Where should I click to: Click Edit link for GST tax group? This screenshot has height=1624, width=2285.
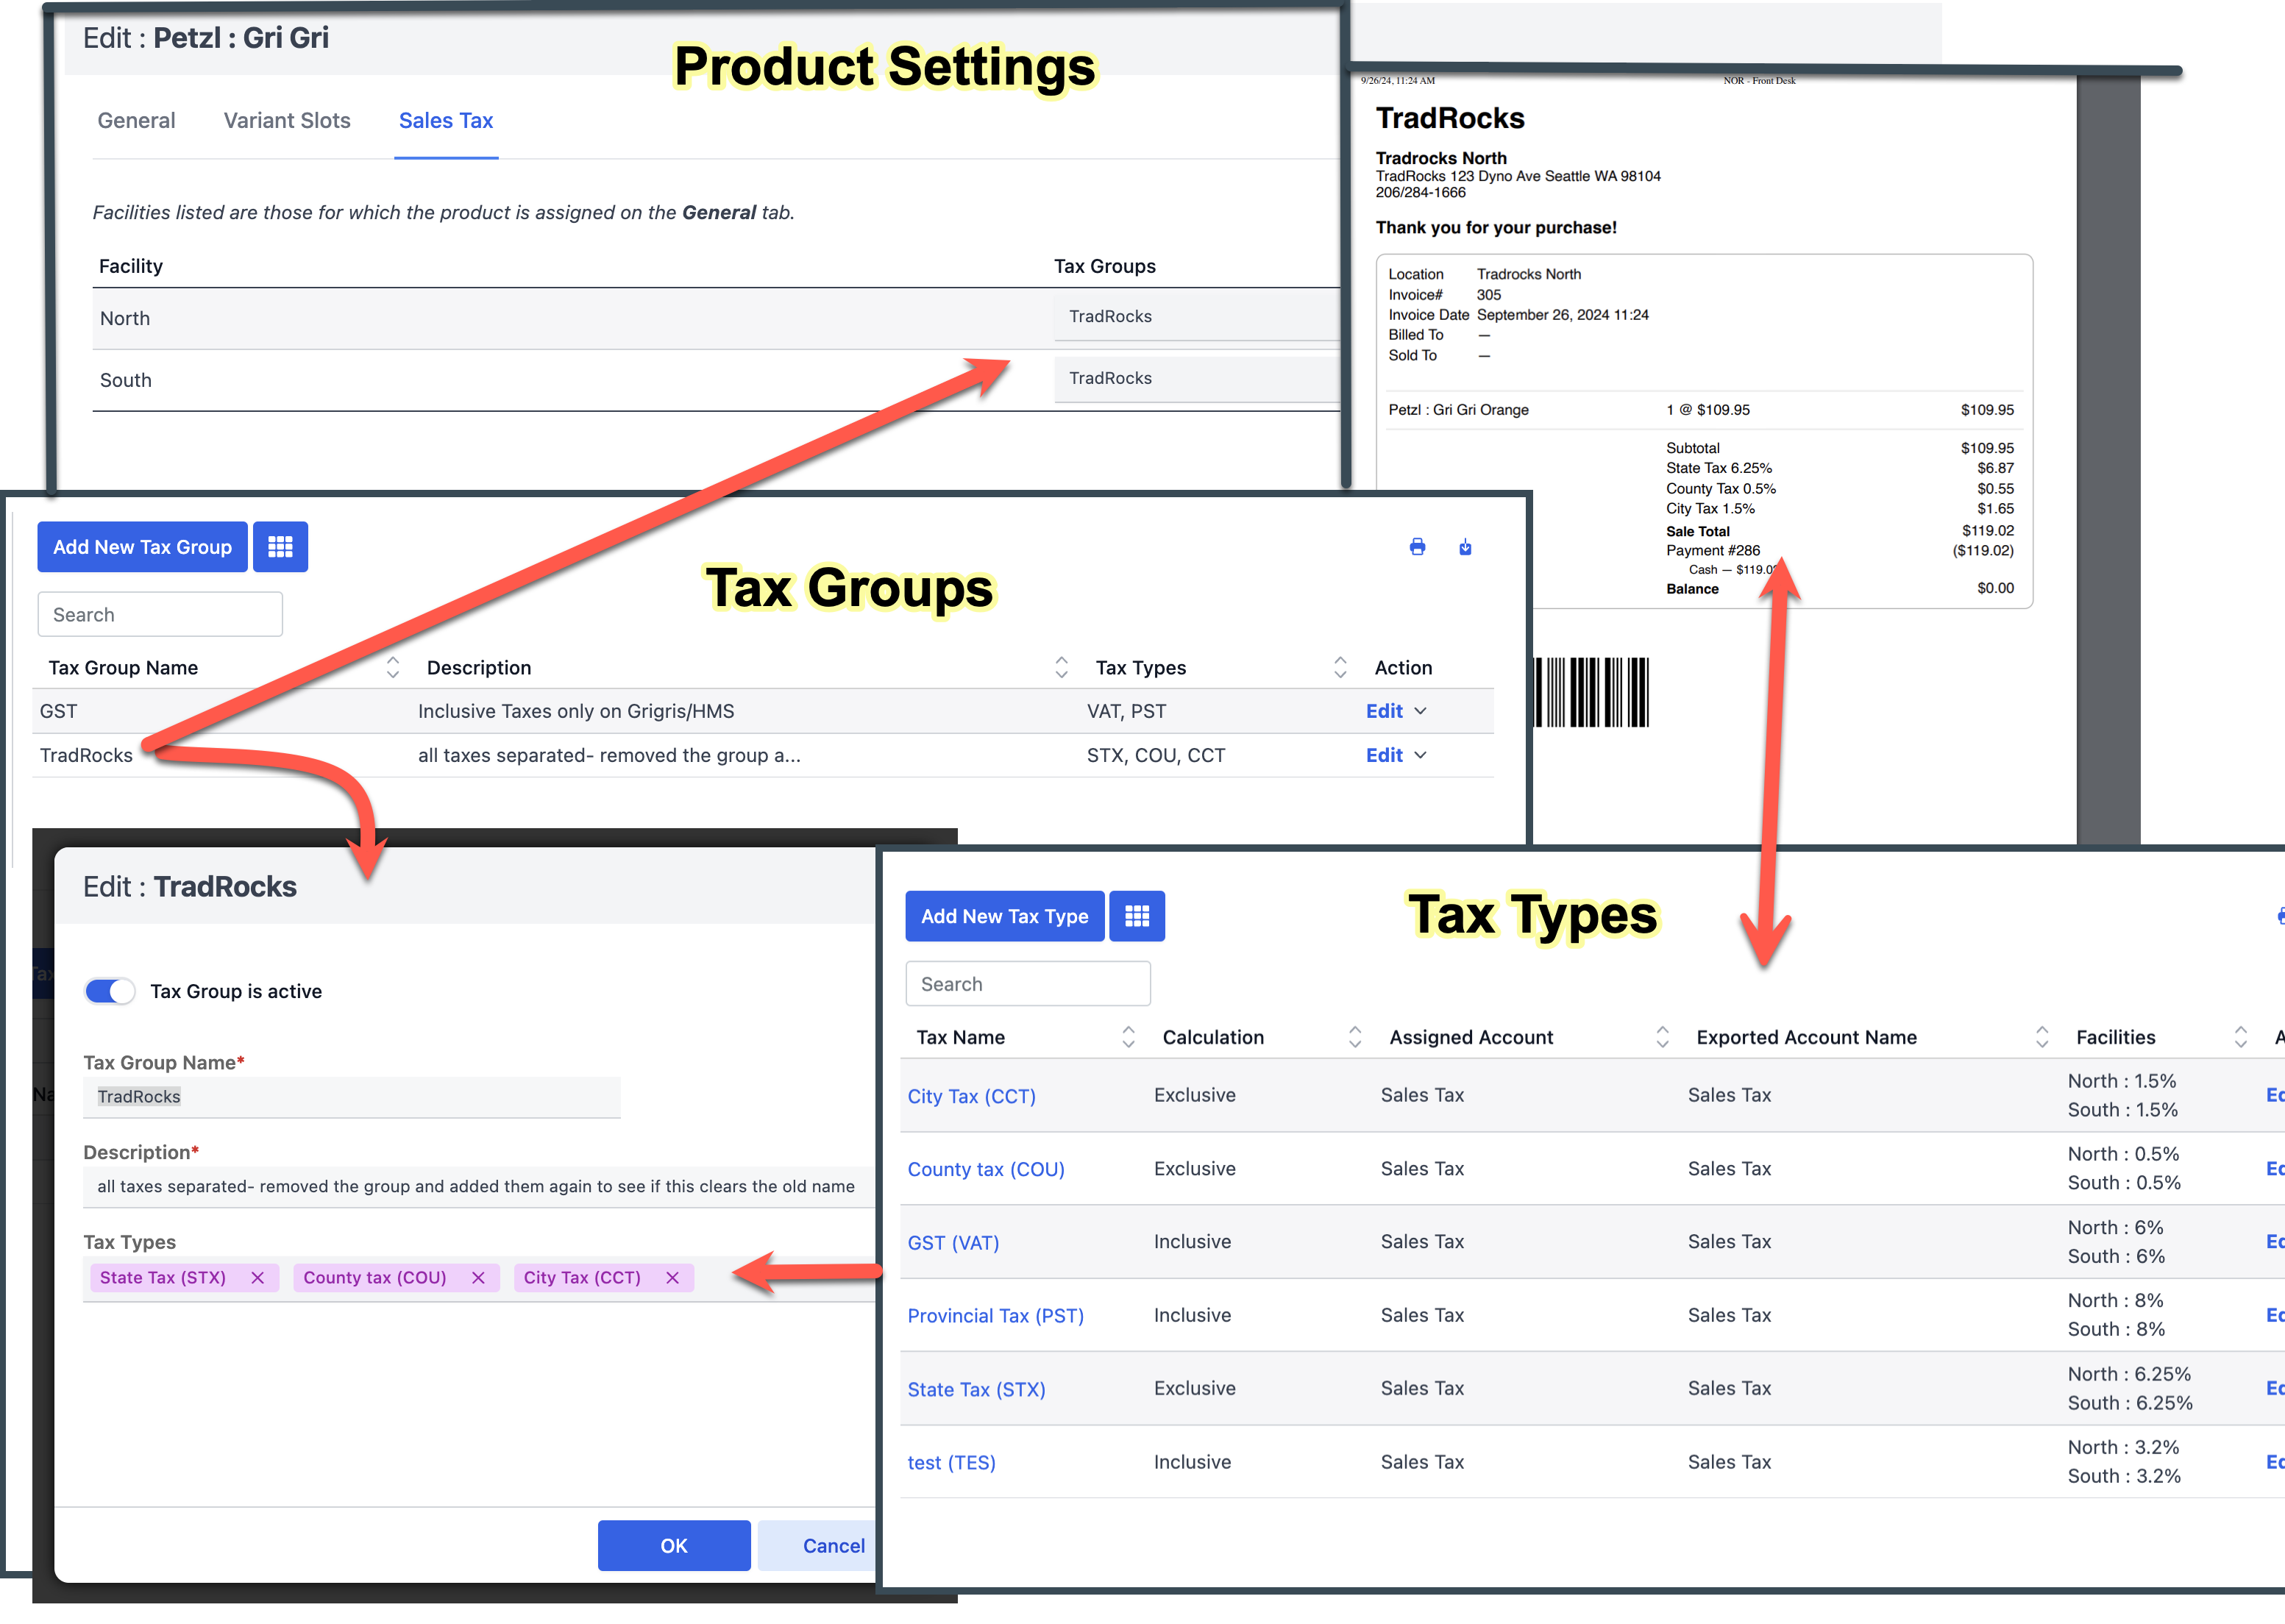pyautogui.click(x=1384, y=711)
